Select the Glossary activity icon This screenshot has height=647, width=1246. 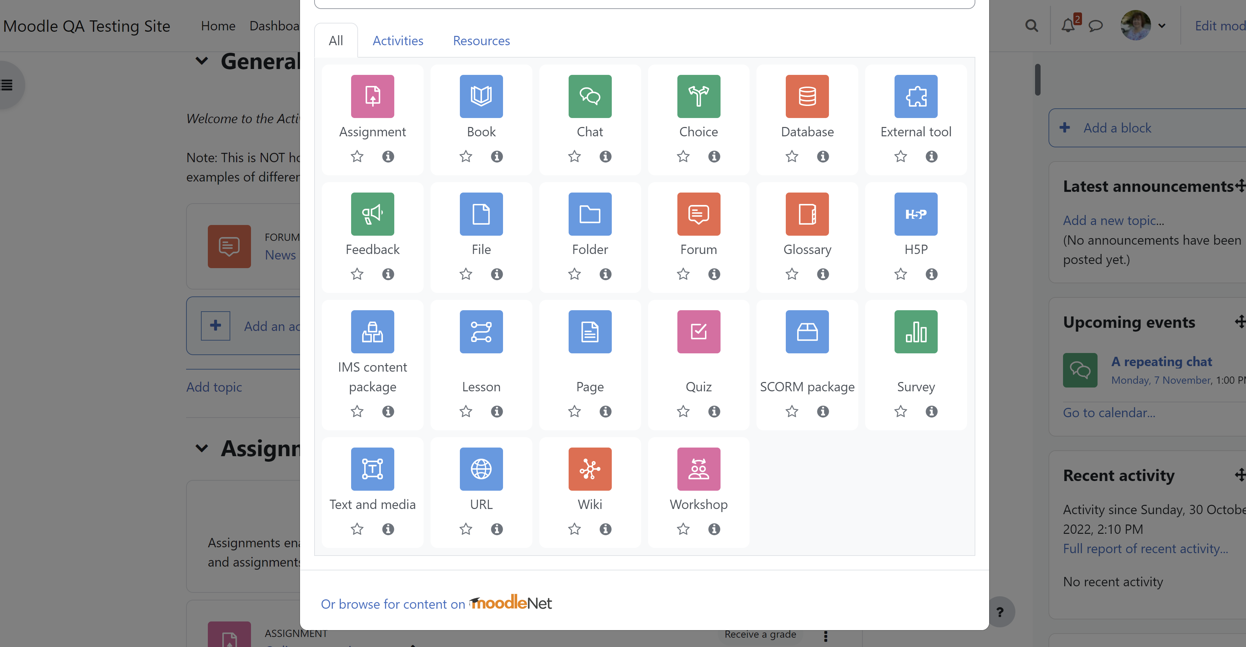click(x=807, y=214)
